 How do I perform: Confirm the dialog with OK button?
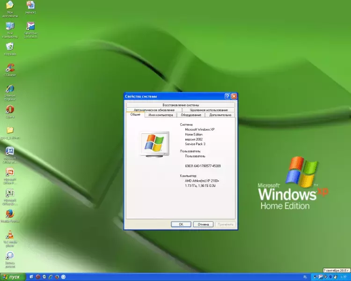pyautogui.click(x=181, y=224)
